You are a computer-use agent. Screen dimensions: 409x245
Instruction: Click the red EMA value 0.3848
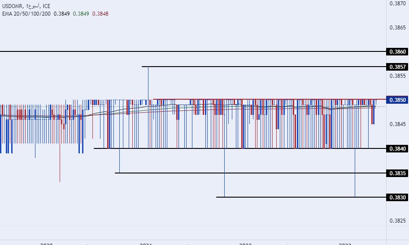coord(100,14)
